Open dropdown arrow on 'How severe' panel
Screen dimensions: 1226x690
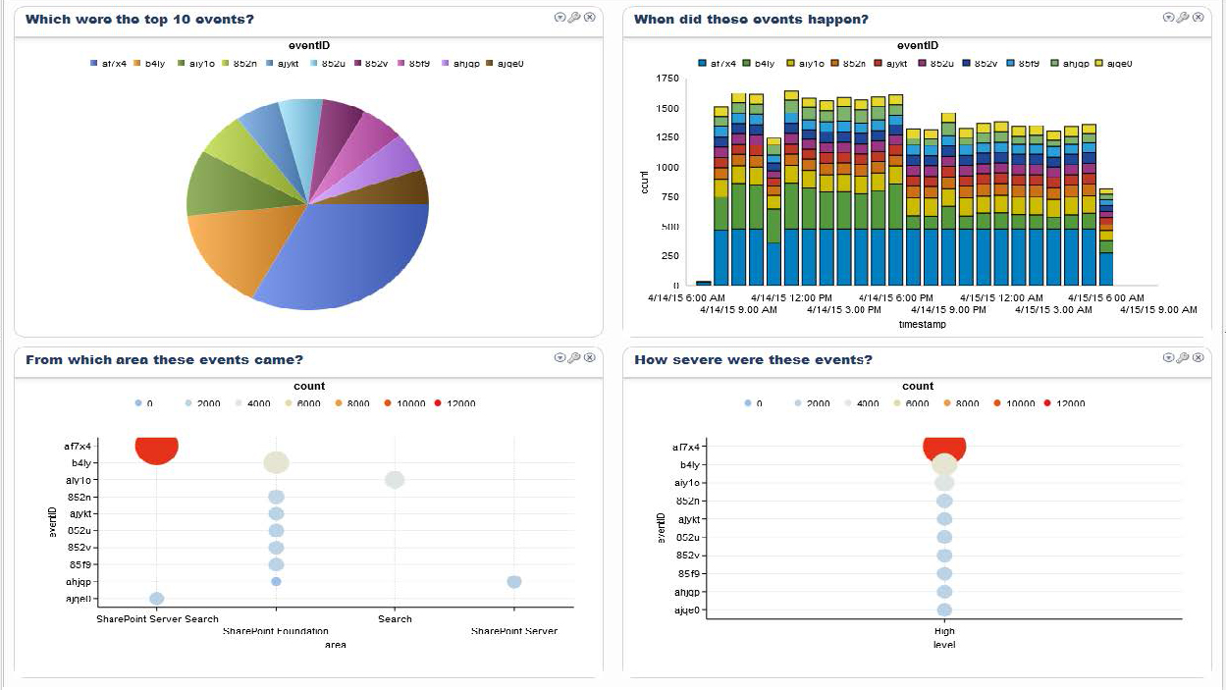(x=1168, y=358)
